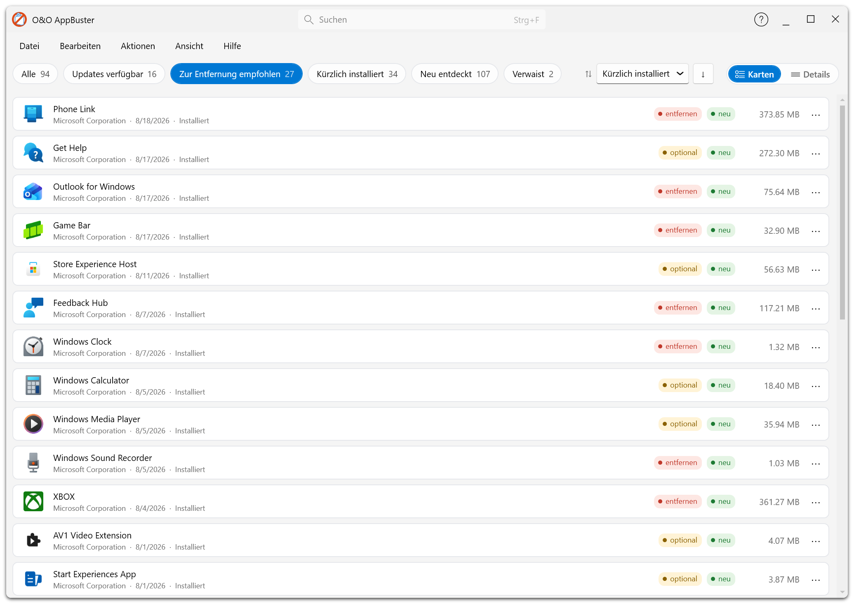
Task: Click the Get Help app icon
Action: (x=33, y=153)
